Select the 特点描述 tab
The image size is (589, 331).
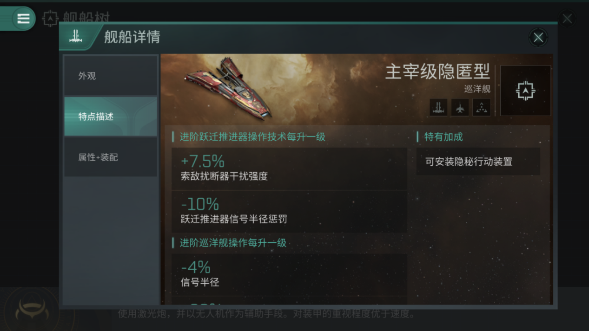[x=111, y=117]
